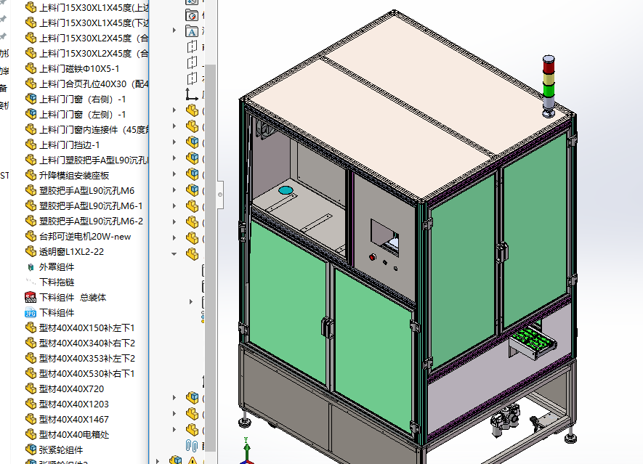Image resolution: width=643 pixels, height=464 pixels.
Task: Open the 下料组件 总装体 SolidWorks 2020 file icon
Action: (31, 297)
